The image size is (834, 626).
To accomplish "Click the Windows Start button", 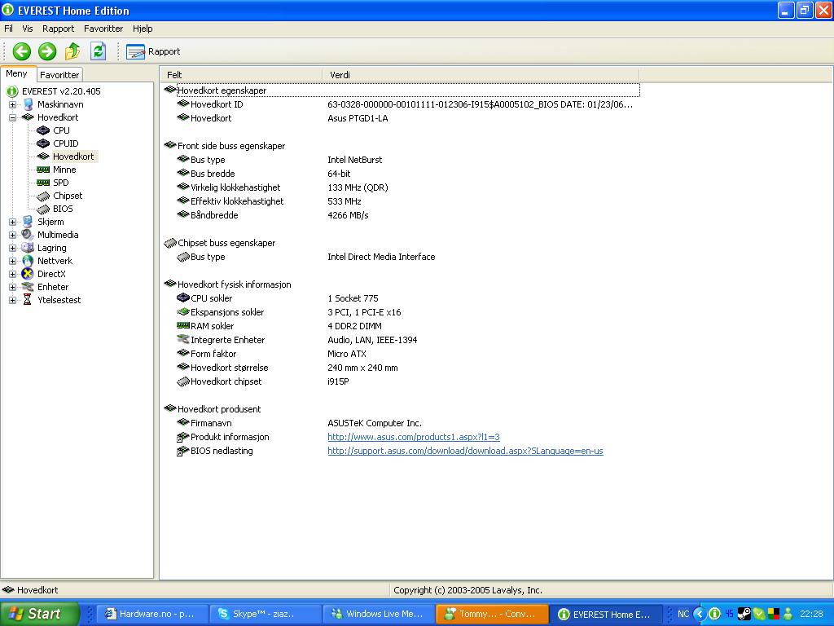I will pos(38,614).
